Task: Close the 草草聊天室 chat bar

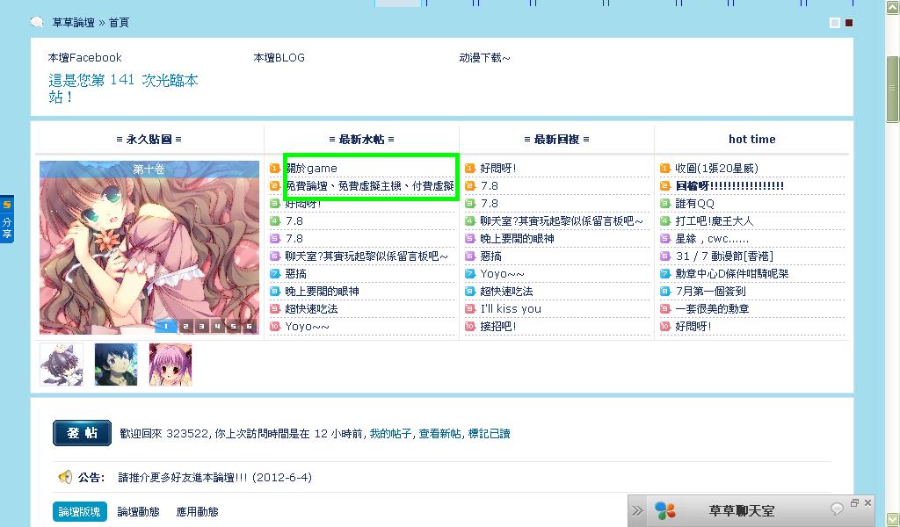Action: (x=867, y=503)
